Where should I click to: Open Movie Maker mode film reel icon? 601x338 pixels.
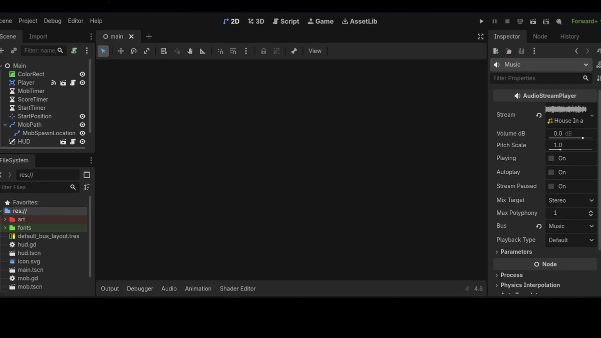(x=559, y=22)
